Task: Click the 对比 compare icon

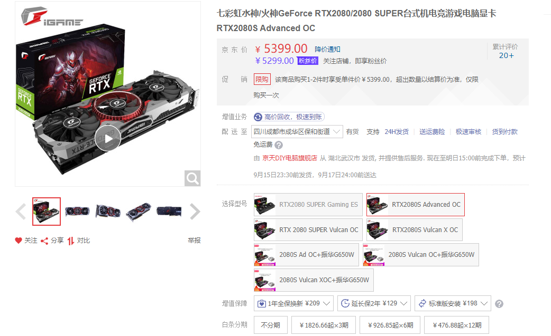Action: click(71, 241)
